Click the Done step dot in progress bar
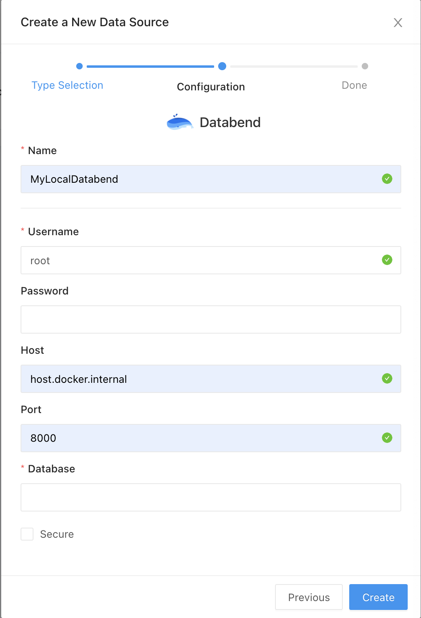 (x=365, y=66)
